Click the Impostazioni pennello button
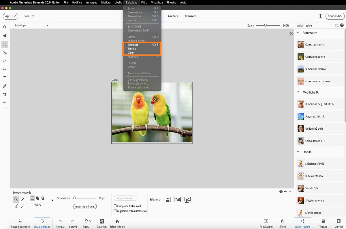This screenshot has width=346, height=229. pos(85,207)
